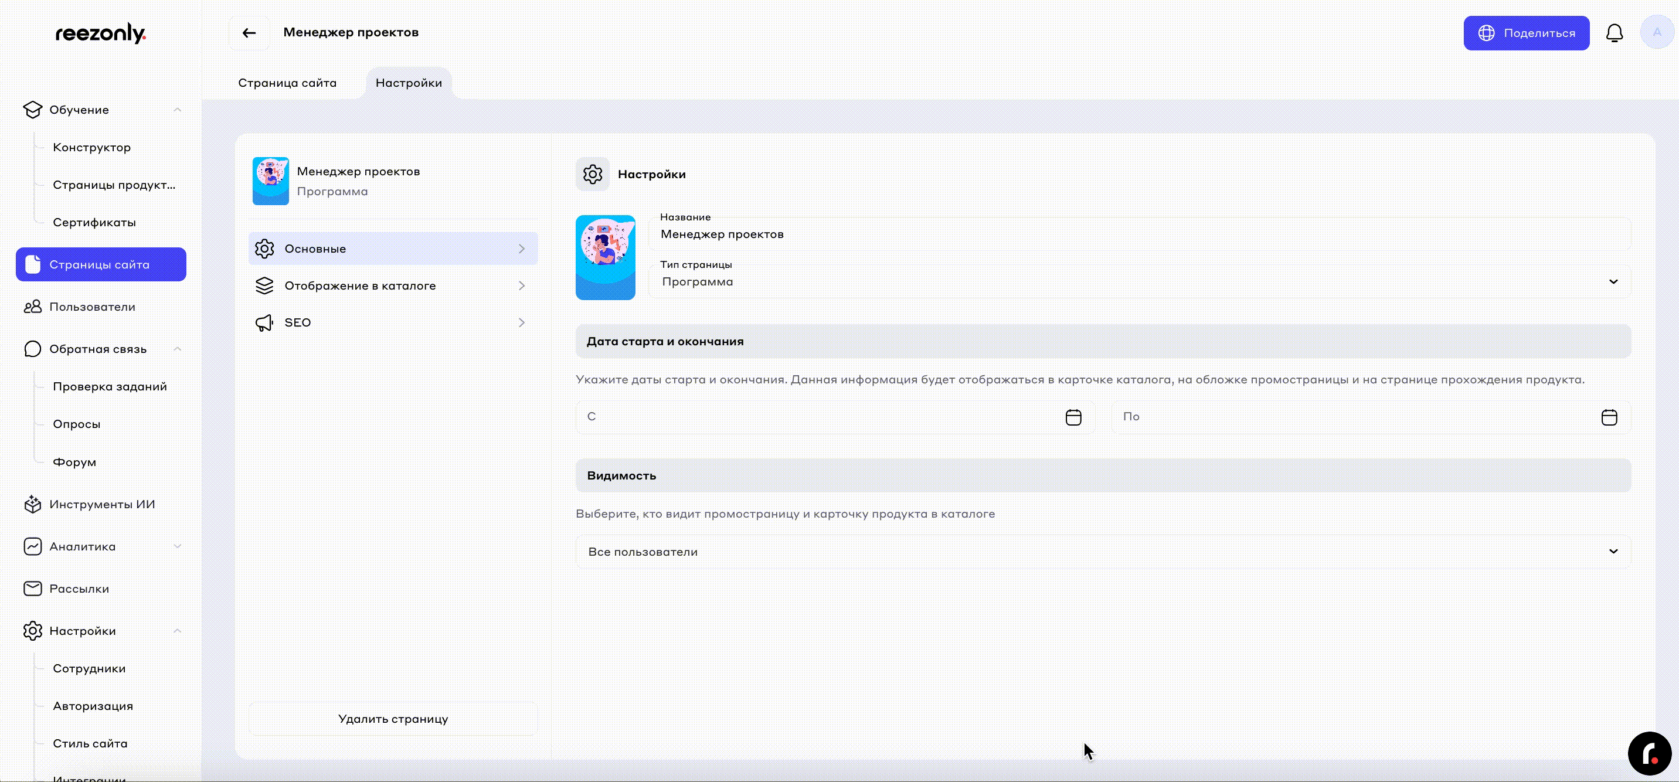
Task: Click the Удалить страницу button
Action: click(392, 719)
